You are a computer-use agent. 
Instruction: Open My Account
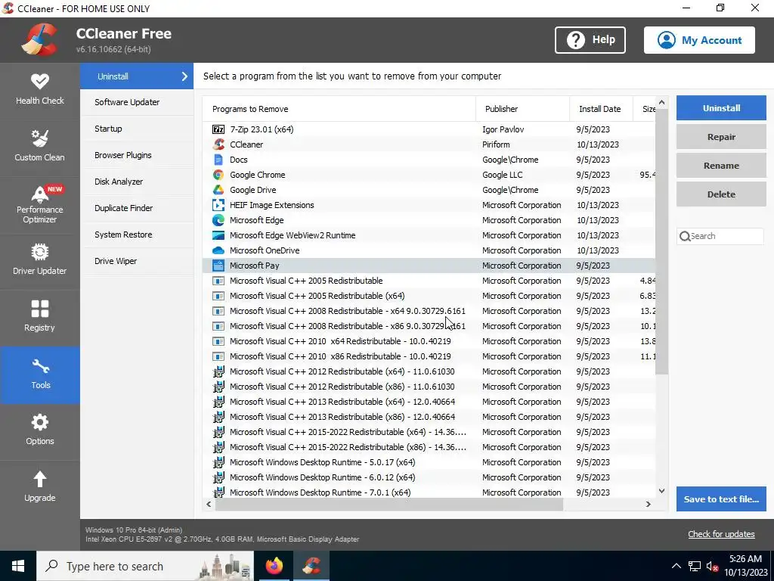coord(699,40)
